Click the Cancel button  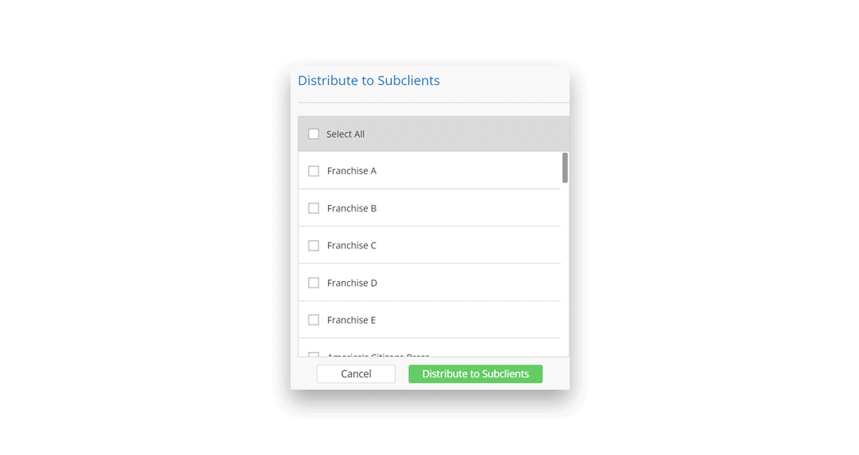(x=356, y=374)
